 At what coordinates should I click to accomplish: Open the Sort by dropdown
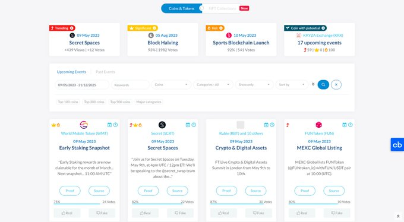[x=292, y=84]
